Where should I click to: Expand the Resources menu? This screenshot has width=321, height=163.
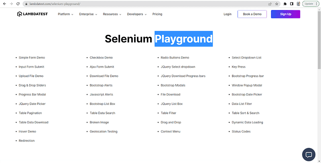pos(112,14)
